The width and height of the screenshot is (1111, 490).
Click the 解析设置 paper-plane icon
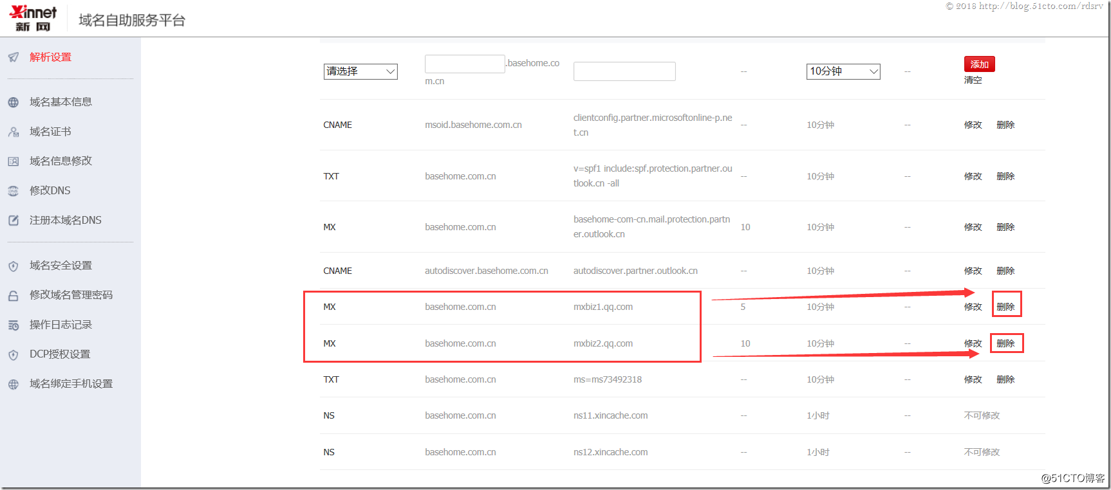tap(14, 57)
